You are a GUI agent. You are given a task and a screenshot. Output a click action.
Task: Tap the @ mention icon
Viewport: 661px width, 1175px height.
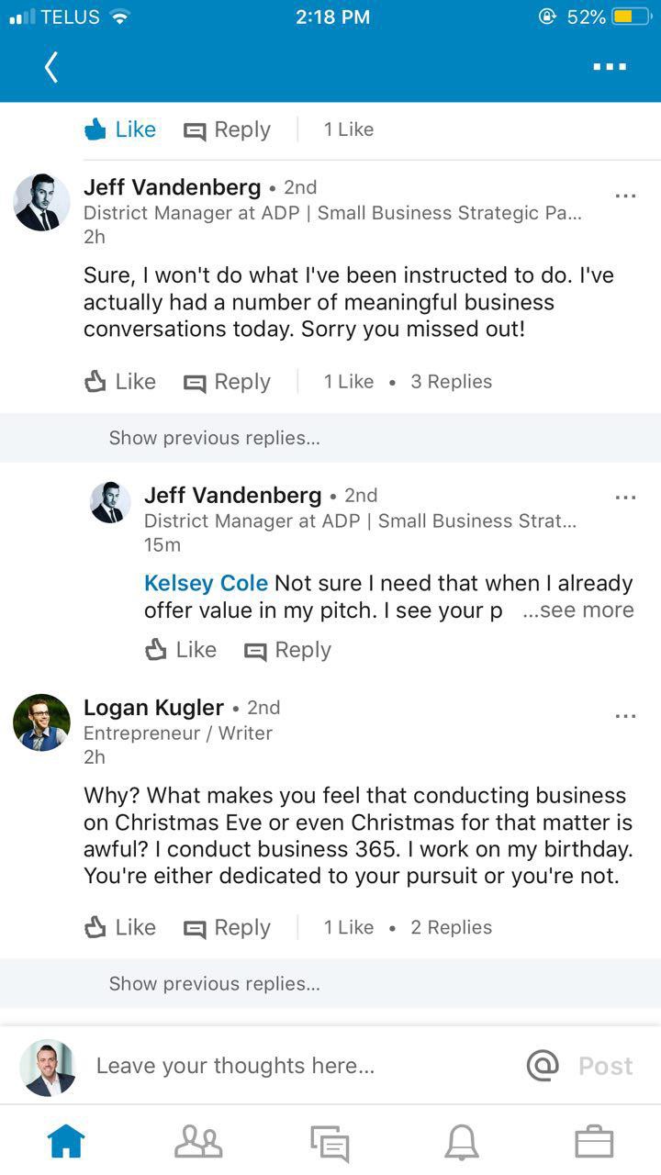click(x=543, y=1066)
